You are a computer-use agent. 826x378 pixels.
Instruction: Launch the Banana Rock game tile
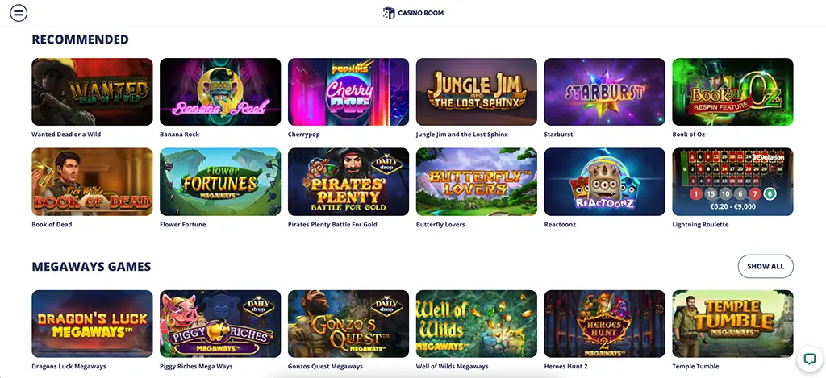tap(220, 92)
